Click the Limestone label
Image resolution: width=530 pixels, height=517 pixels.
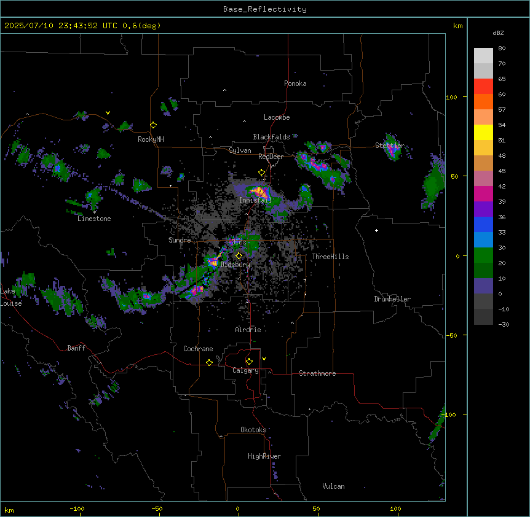tap(94, 219)
